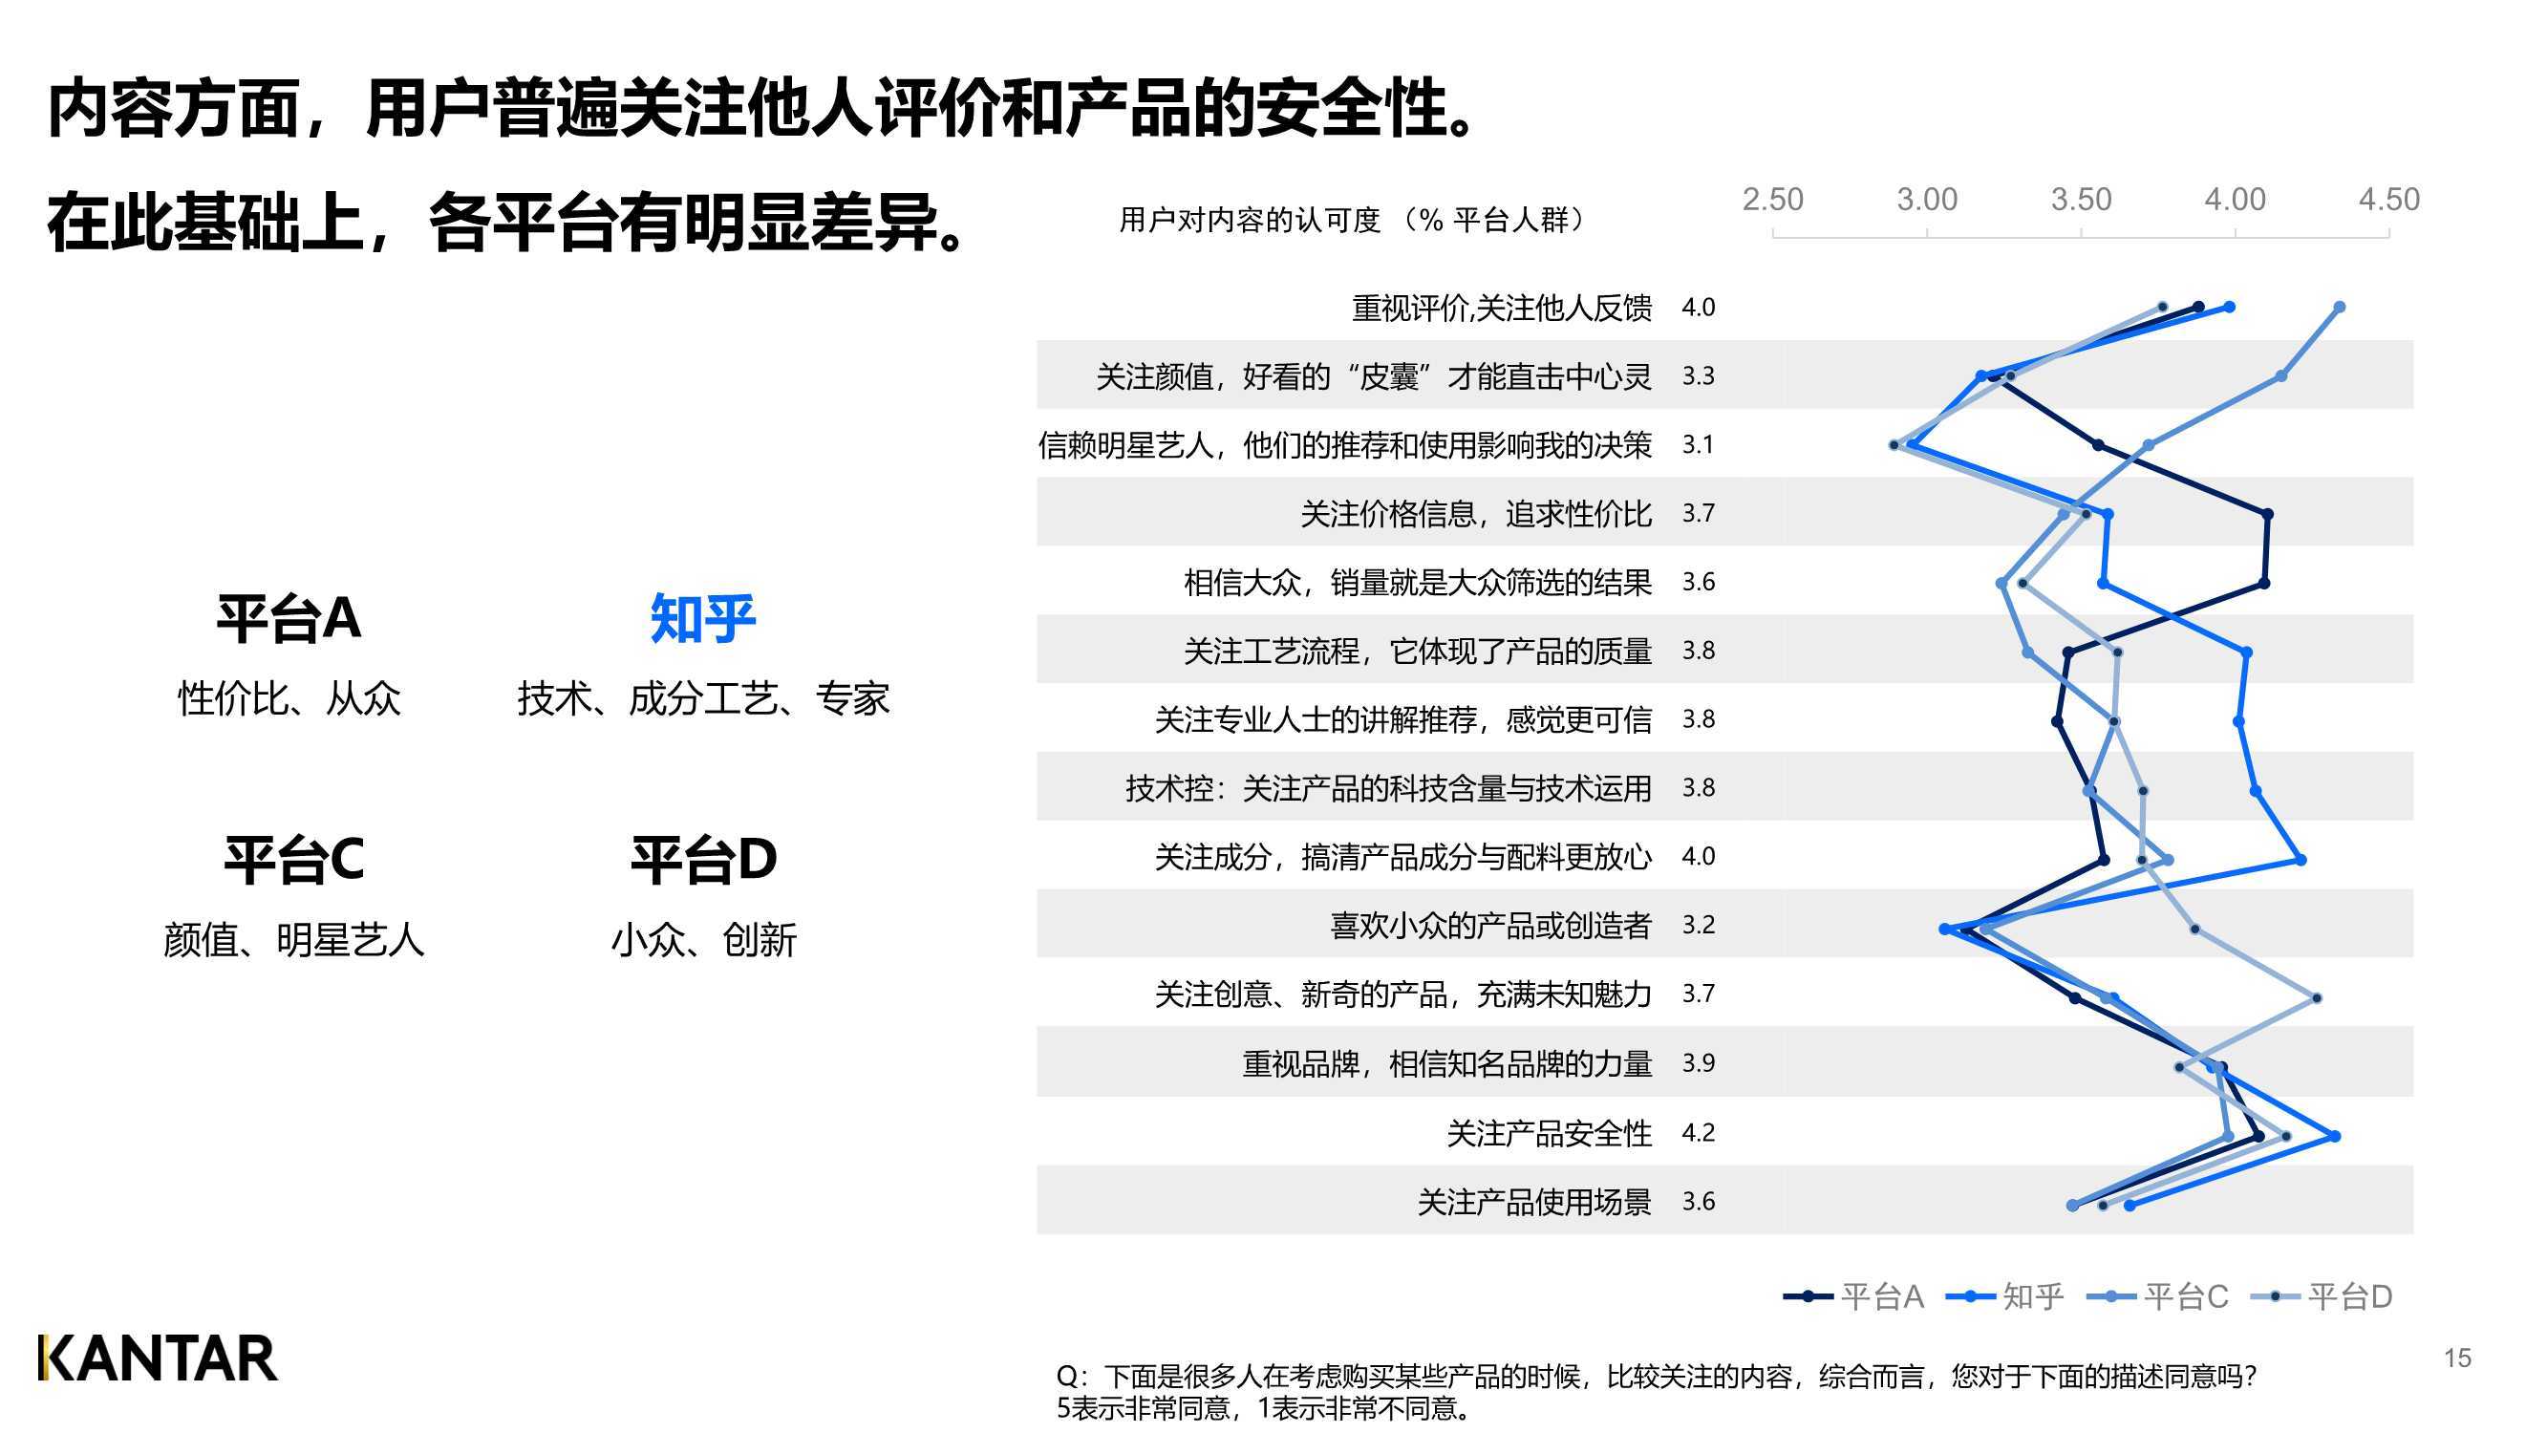The width and height of the screenshot is (2547, 1433).
Task: Click the 平台C heading on the left
Action: 293,859
